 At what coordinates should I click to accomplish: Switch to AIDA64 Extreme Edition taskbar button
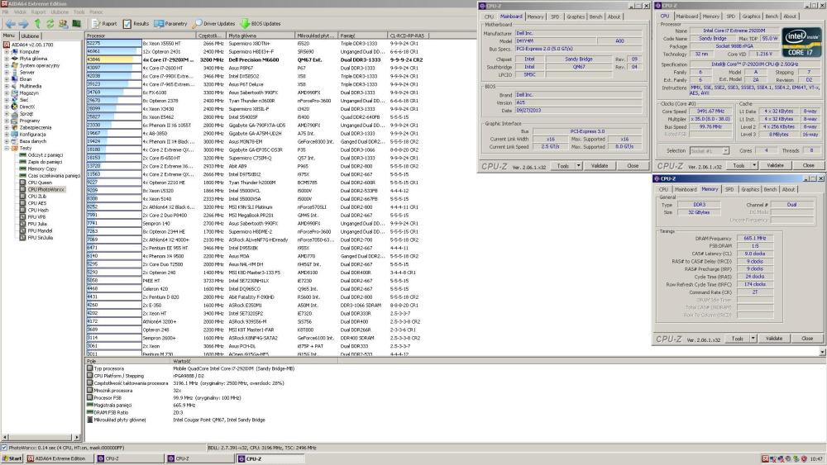tap(60, 458)
